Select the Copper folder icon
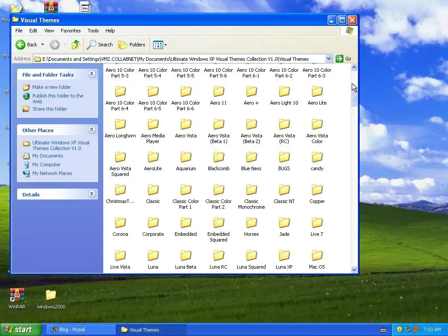448x336 pixels. [x=317, y=190]
